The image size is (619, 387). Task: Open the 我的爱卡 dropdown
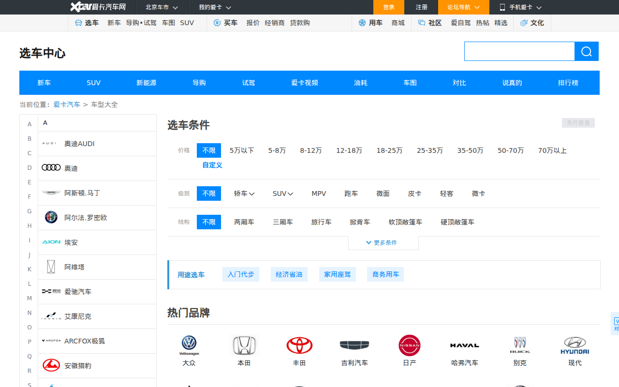[x=215, y=7]
